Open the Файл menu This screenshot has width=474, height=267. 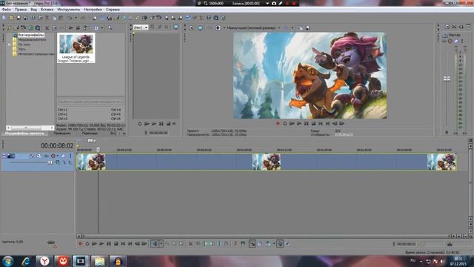coord(7,10)
